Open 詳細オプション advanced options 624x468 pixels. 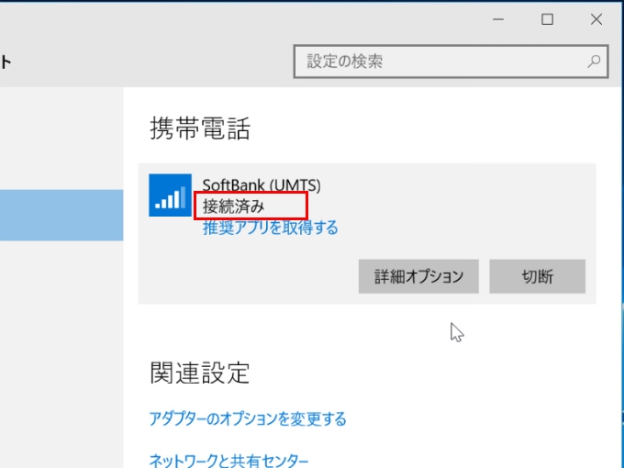(x=418, y=276)
